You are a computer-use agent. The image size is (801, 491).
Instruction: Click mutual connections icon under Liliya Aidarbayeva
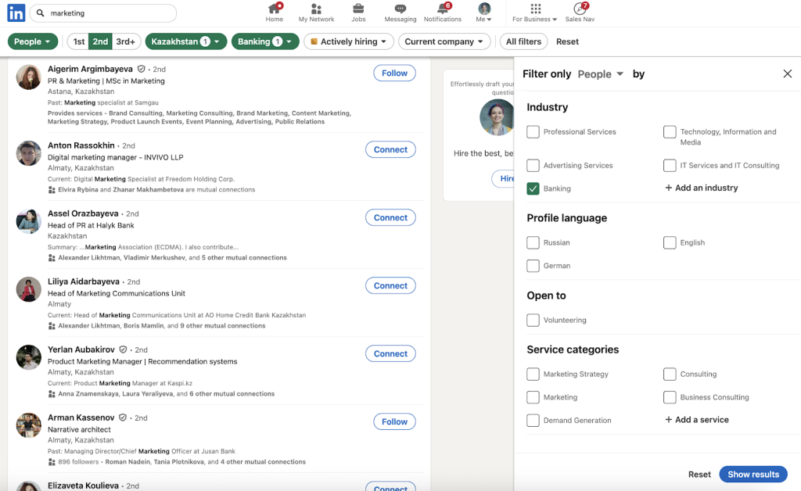point(52,325)
